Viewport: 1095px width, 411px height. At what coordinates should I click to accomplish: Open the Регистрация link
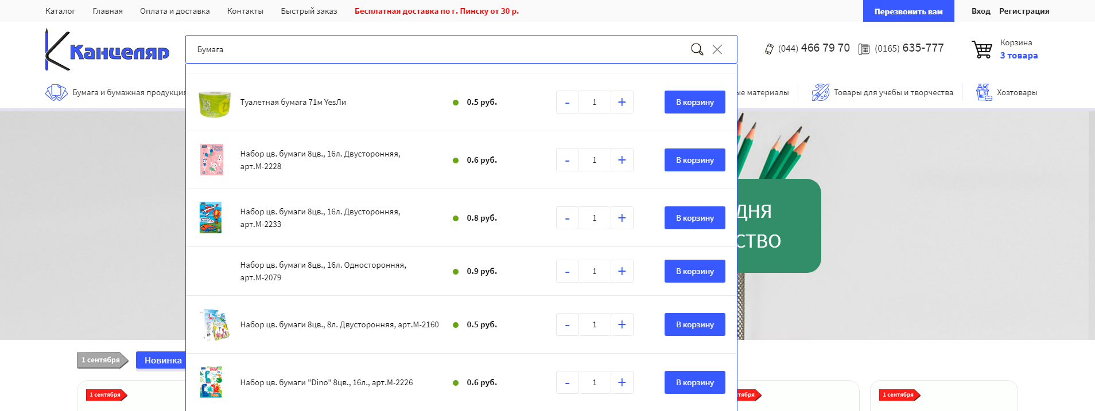pyautogui.click(x=1024, y=11)
